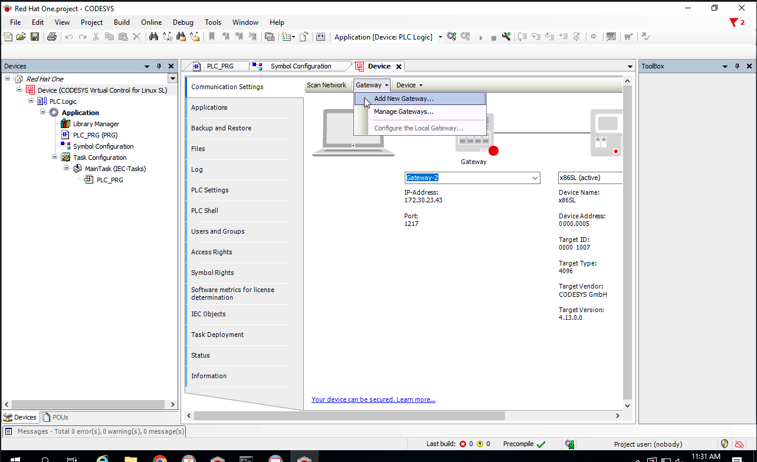Collapse the MainTask node
Image resolution: width=757 pixels, height=462 pixels.
66,168
